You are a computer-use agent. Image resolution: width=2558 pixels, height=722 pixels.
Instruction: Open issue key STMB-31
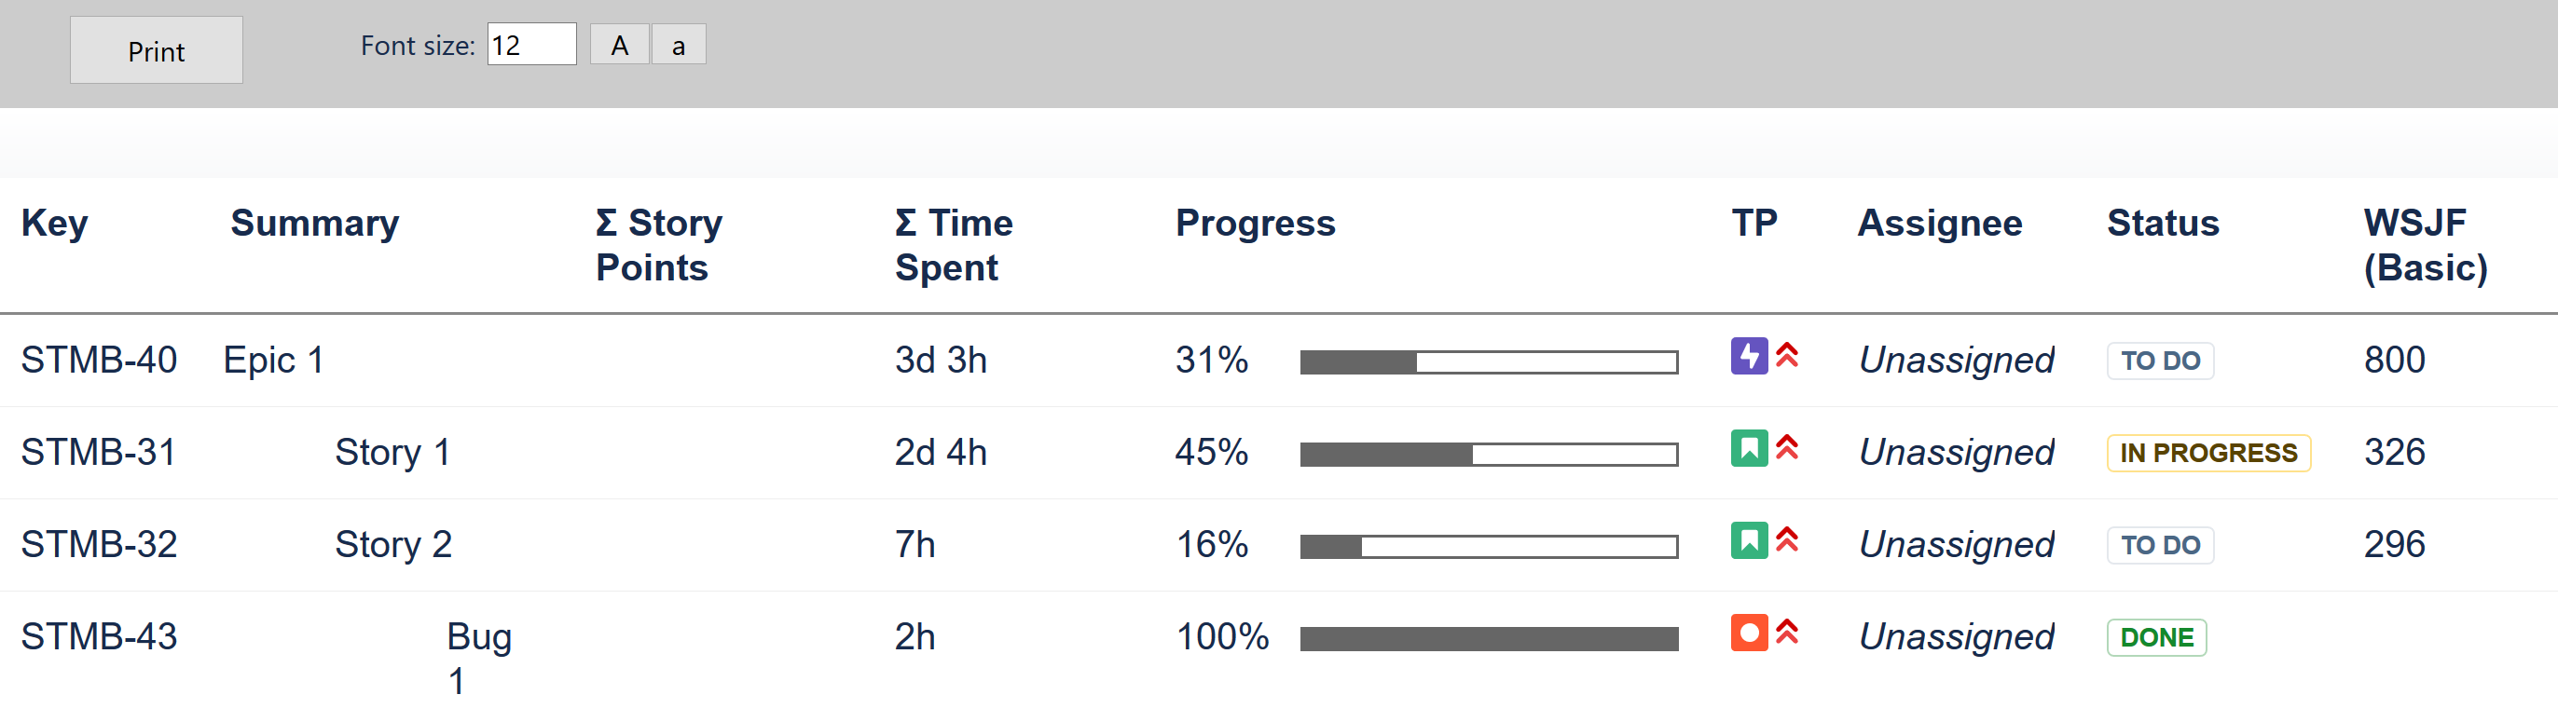click(98, 454)
